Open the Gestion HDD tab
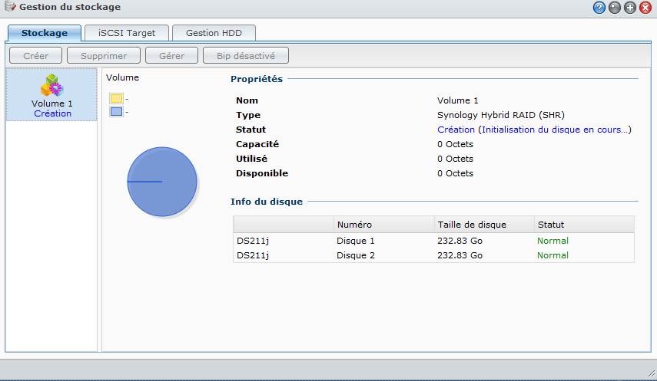This screenshot has width=657, height=381. pos(214,33)
